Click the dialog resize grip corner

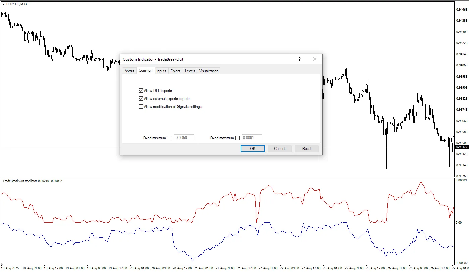(320, 153)
